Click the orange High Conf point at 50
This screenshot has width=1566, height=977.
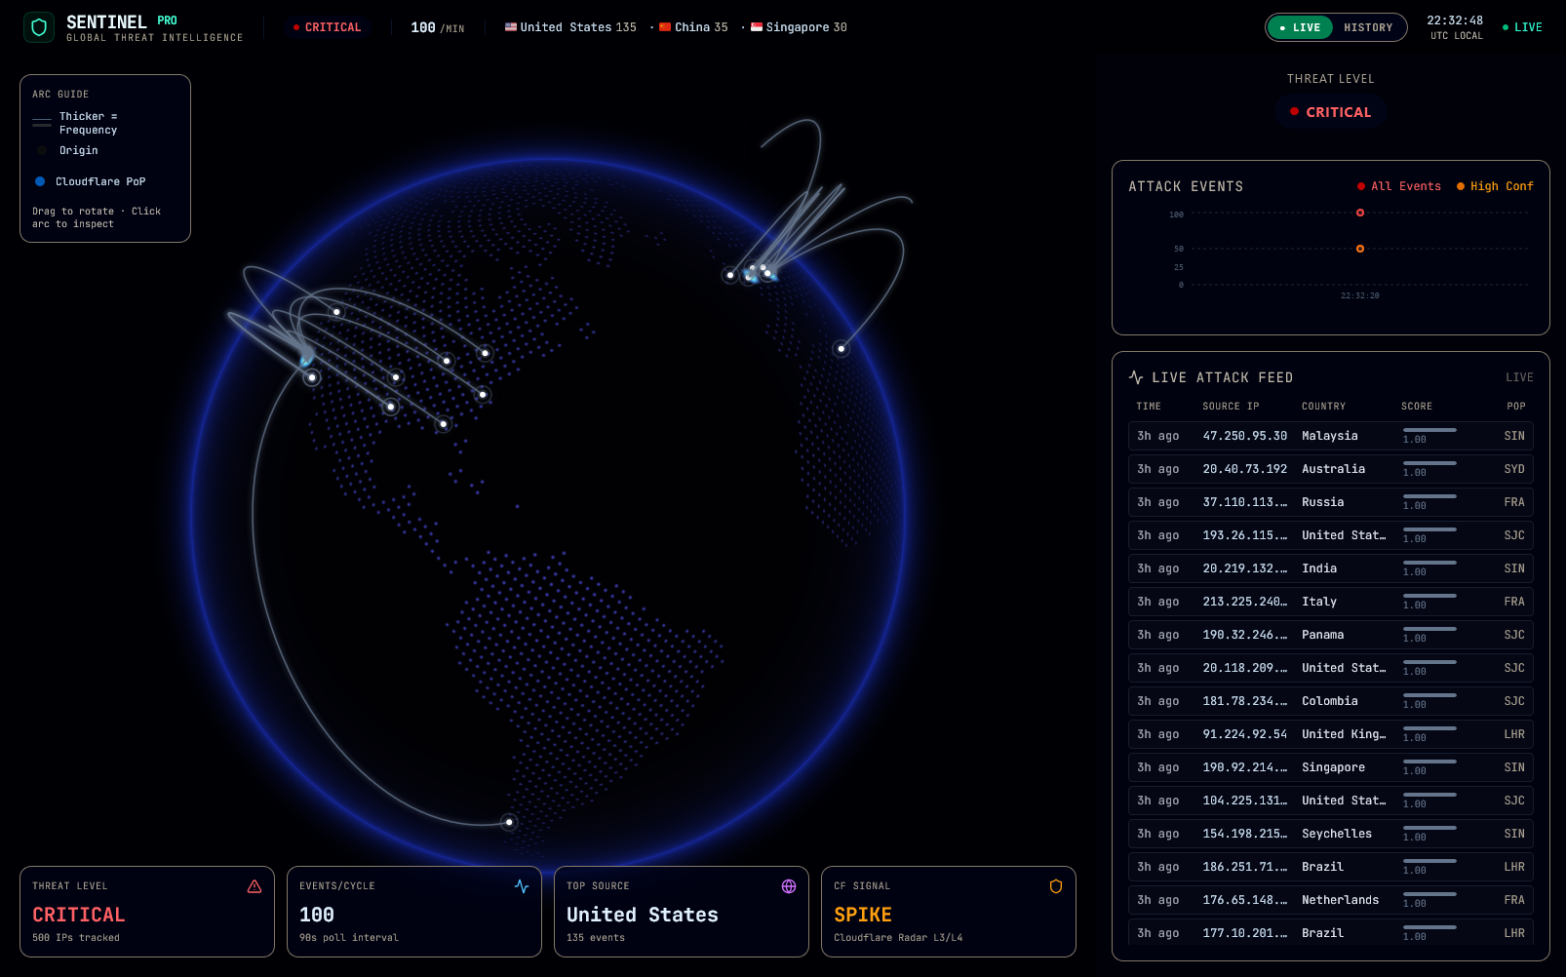1360,249
